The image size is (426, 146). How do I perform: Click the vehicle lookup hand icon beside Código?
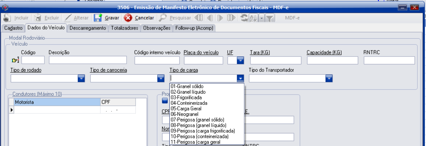(15, 60)
